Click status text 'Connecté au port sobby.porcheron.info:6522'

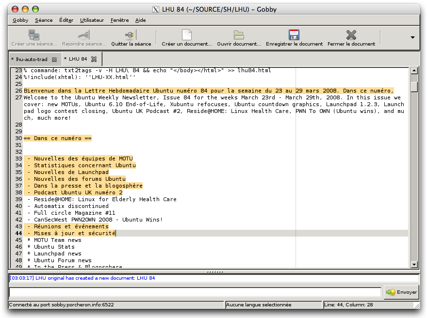62,305
